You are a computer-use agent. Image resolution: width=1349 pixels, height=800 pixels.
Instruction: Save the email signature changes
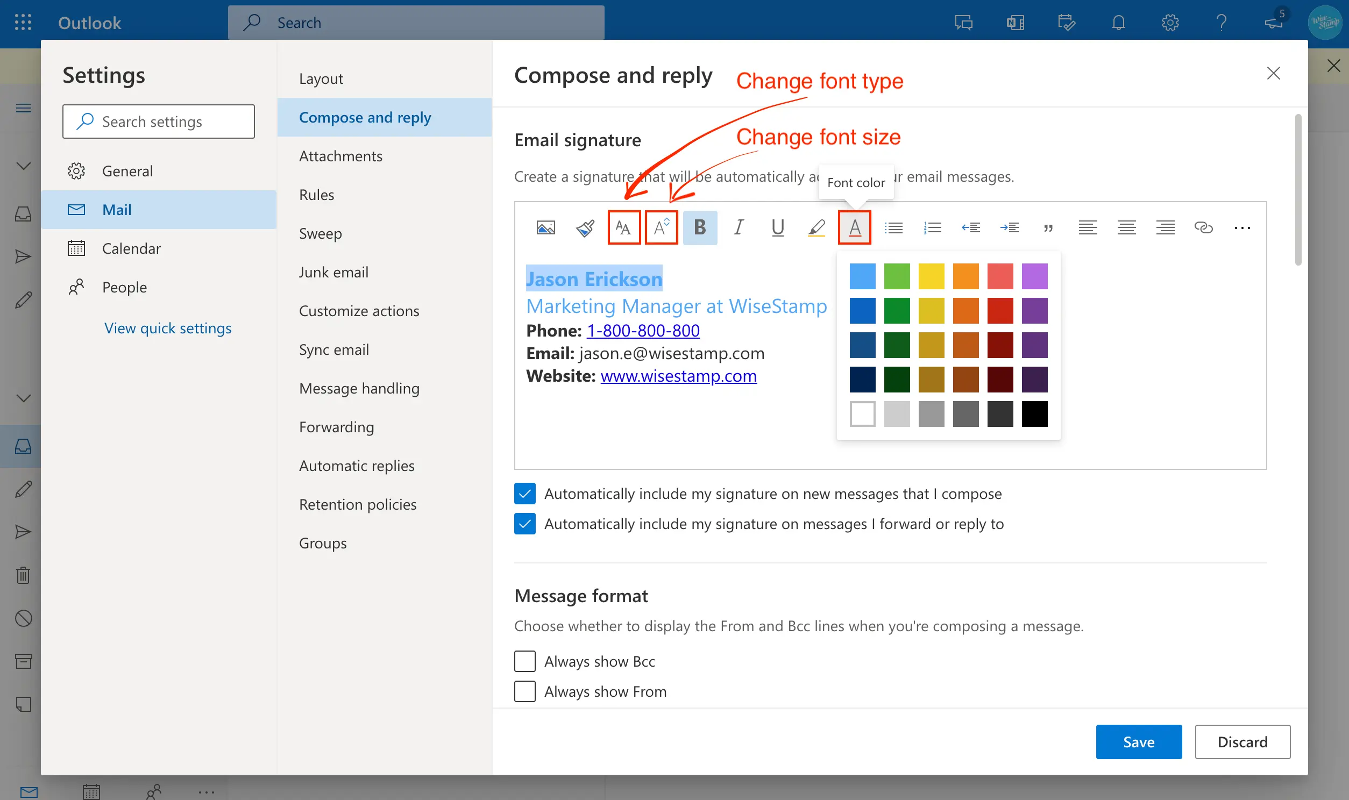click(x=1138, y=741)
